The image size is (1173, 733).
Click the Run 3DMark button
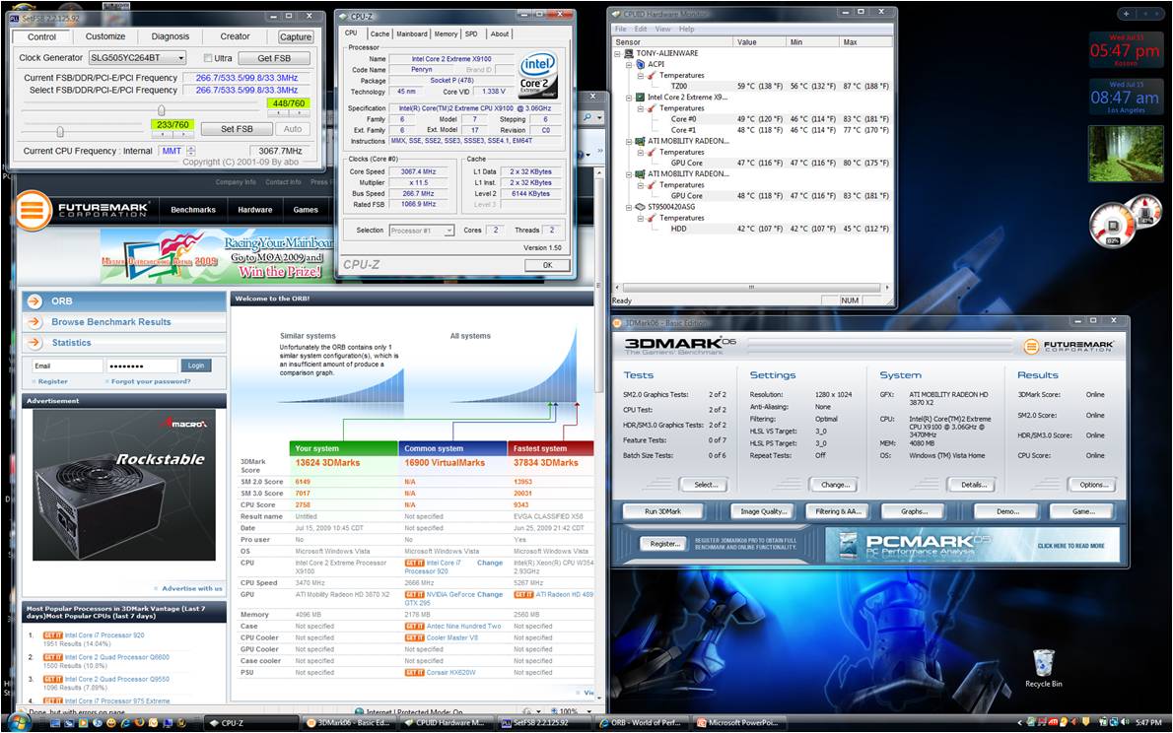[662, 511]
